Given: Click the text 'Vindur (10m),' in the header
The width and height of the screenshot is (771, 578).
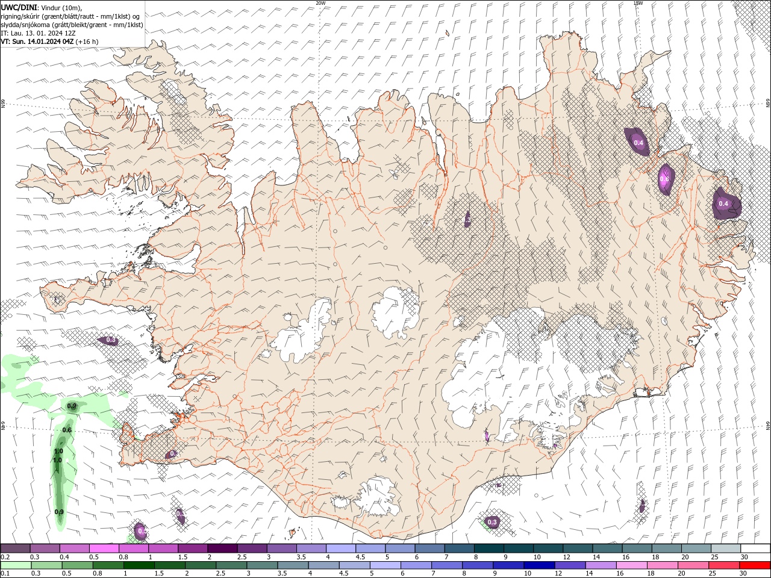Looking at the screenshot, I should [x=61, y=7].
